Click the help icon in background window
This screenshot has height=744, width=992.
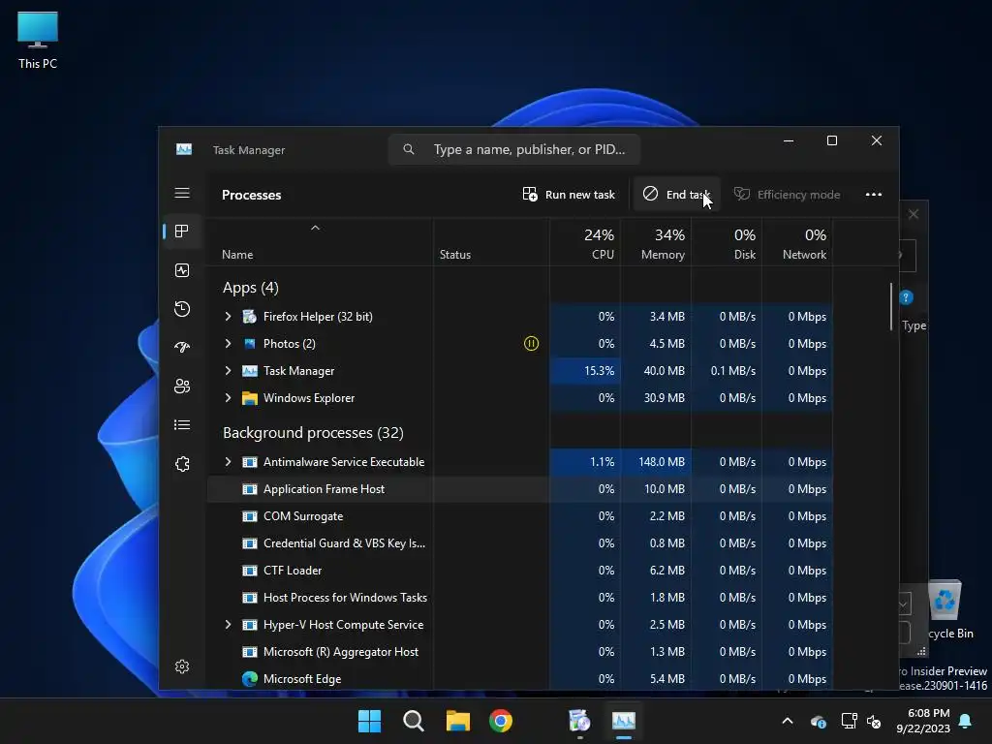click(x=906, y=297)
